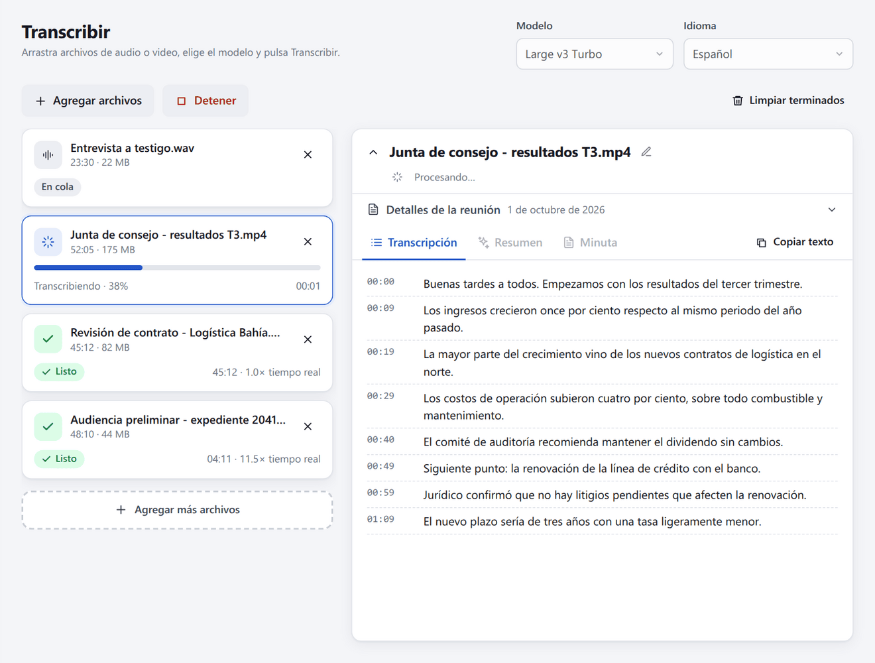Image resolution: width=875 pixels, height=663 pixels.
Task: Click the line starting 'Jurídico confirmó'
Action: click(x=614, y=495)
